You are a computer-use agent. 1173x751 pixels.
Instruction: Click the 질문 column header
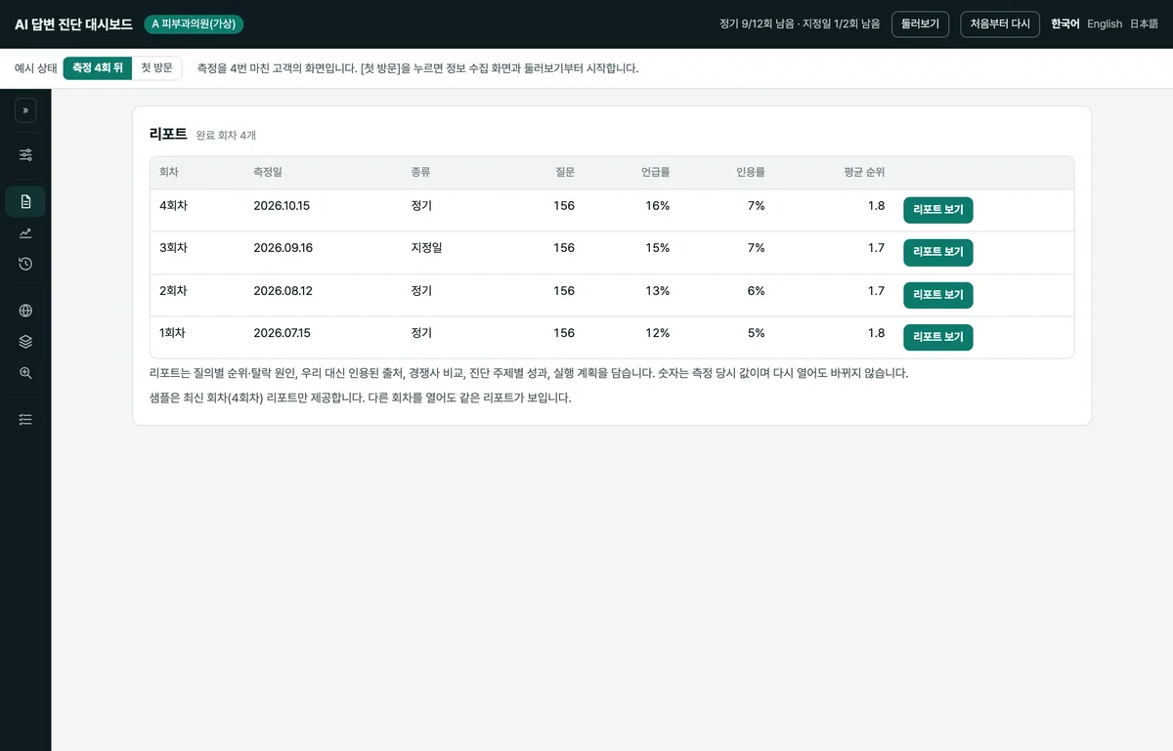(564, 173)
